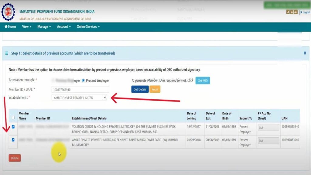Click PF Acc No. field in Ambit Finvest row
Image resolution: width=311 pixels, height=175 pixels.
(268, 141)
